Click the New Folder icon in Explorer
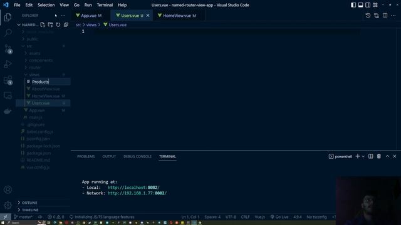The image size is (401, 225). [x=50, y=25]
